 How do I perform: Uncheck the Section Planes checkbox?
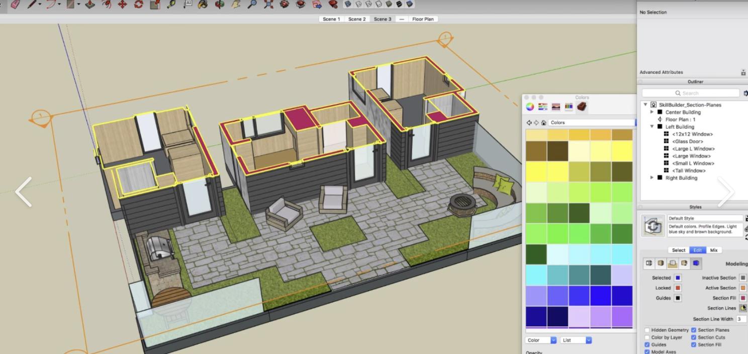point(694,330)
